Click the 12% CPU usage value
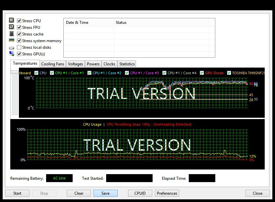 point(252,156)
